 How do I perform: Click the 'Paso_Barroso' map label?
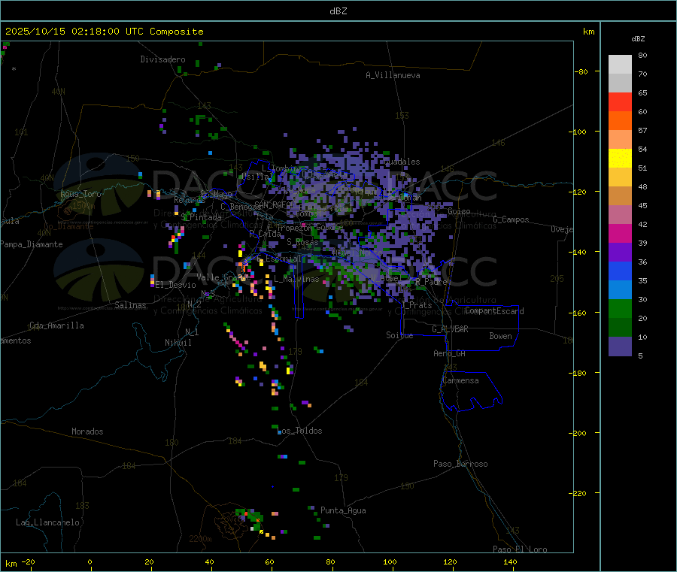click(460, 464)
